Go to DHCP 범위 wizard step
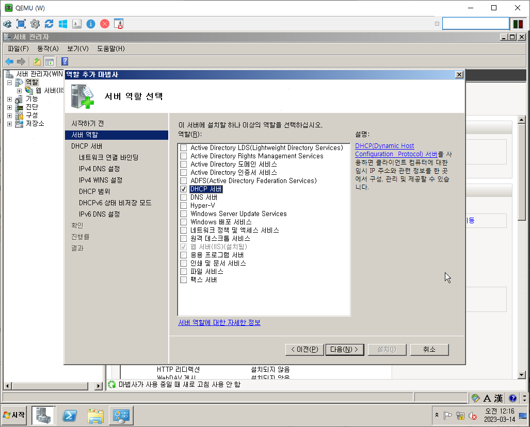This screenshot has height=427, width=530. (x=94, y=191)
